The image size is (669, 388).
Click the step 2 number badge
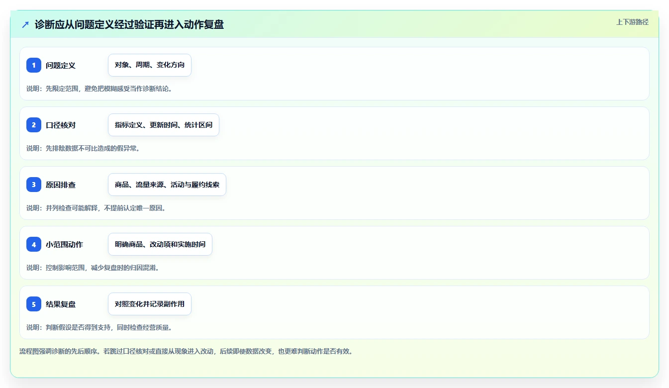pyautogui.click(x=34, y=125)
